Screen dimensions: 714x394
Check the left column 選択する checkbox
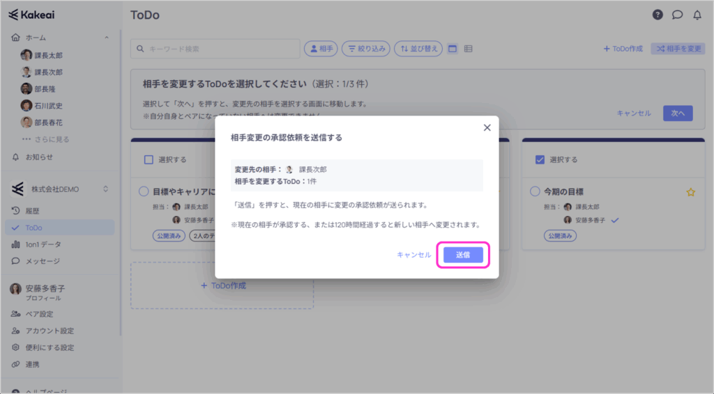point(148,159)
